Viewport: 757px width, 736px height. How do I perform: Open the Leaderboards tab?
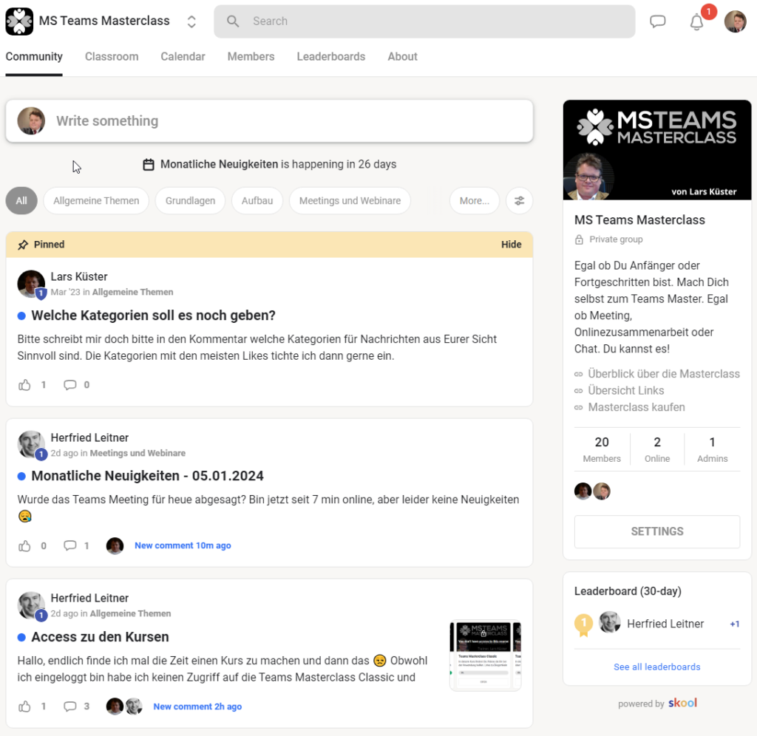[331, 56]
